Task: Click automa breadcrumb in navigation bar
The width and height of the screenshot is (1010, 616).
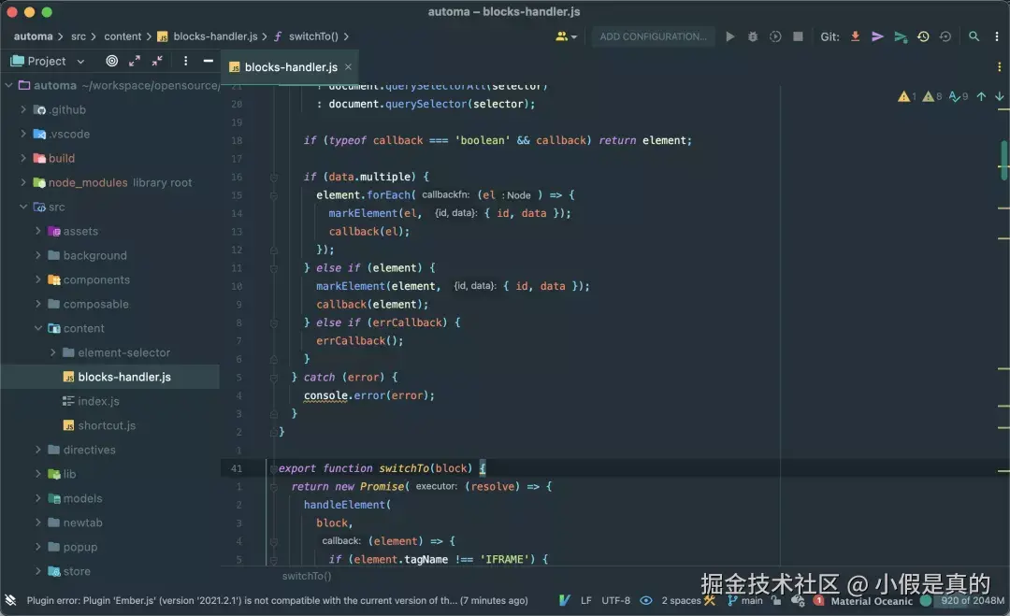Action: (x=34, y=36)
